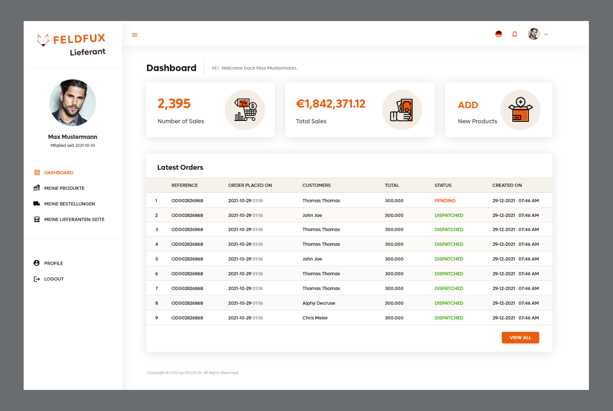Image resolution: width=613 pixels, height=411 pixels.
Task: Go to Meine Lieferanten-Seite
Action: coord(74,220)
